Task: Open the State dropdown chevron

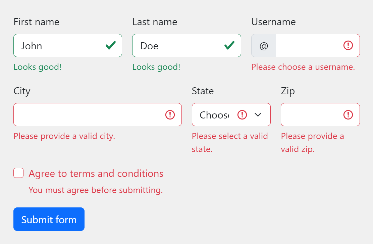Action: tap(258, 115)
